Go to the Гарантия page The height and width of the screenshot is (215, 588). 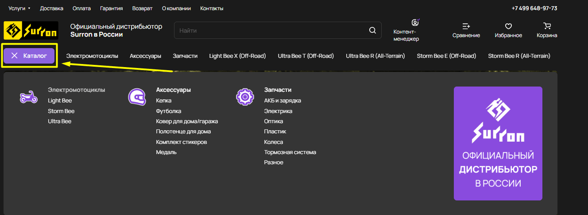click(112, 8)
